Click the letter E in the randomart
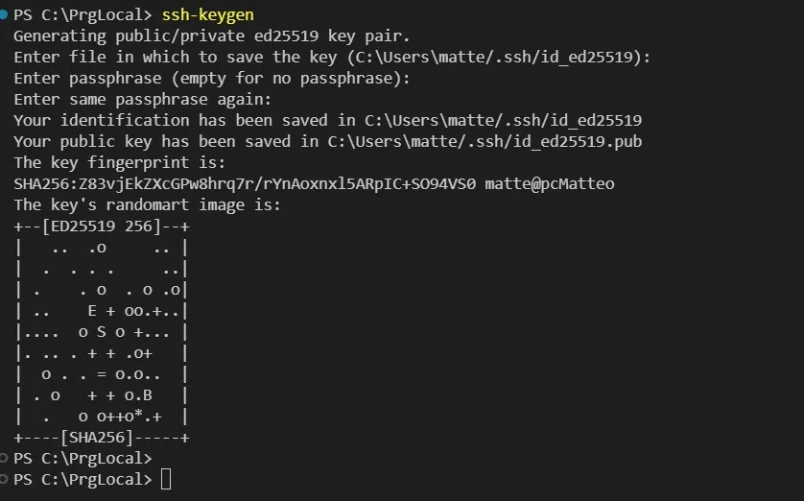Viewport: 804px width, 501px height. coord(92,311)
